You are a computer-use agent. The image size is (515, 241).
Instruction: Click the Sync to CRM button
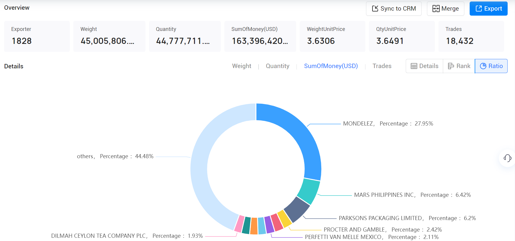pos(394,9)
